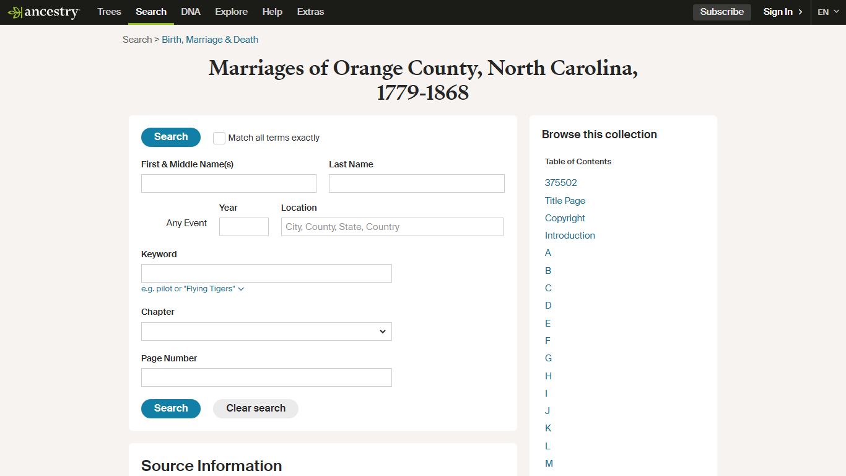Focus the Keyword field
The image size is (846, 476).
tap(266, 273)
